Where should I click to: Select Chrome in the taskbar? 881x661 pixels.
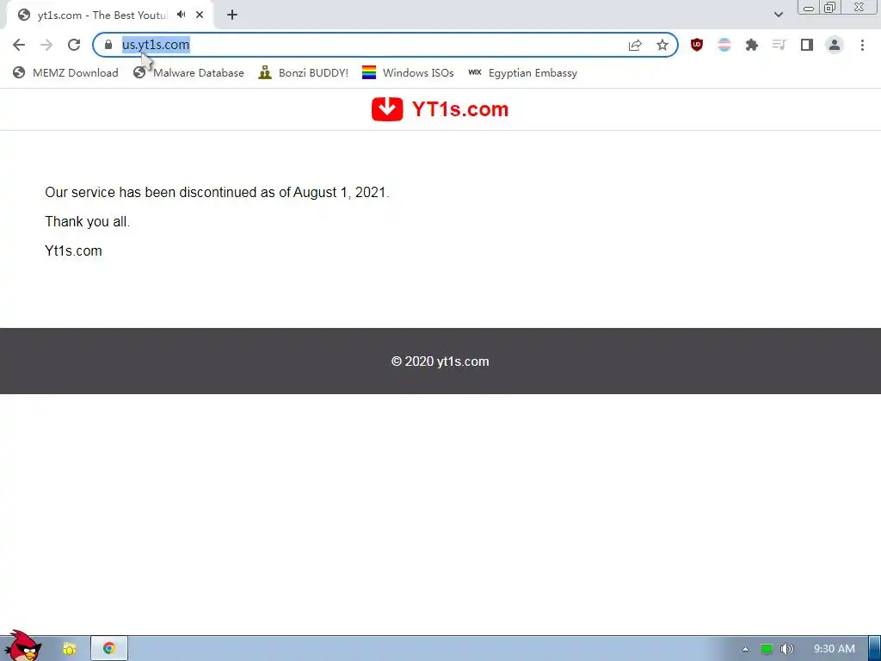coord(109,649)
